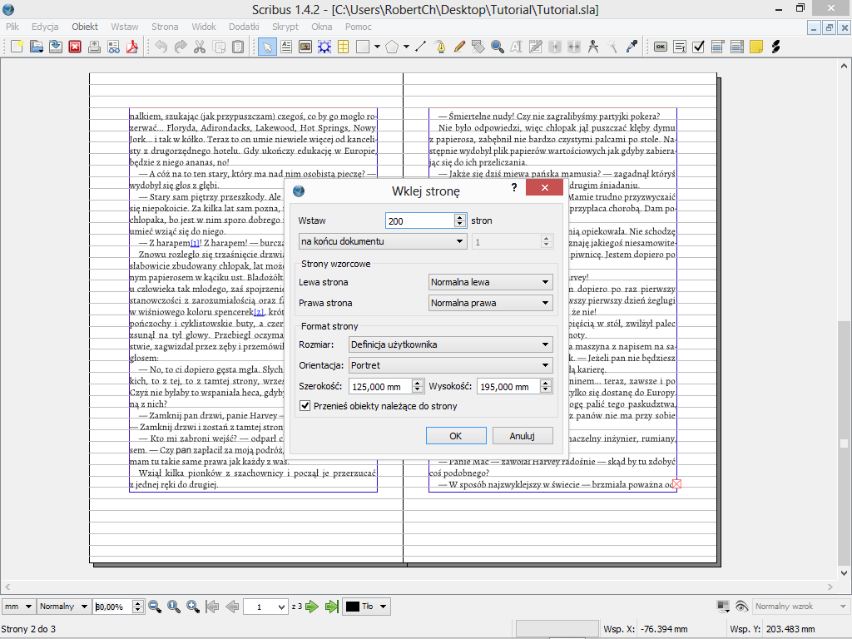The width and height of the screenshot is (852, 639).
Task: Uncheck 'Przenieś obiekty należące do strony'
Action: click(305, 406)
